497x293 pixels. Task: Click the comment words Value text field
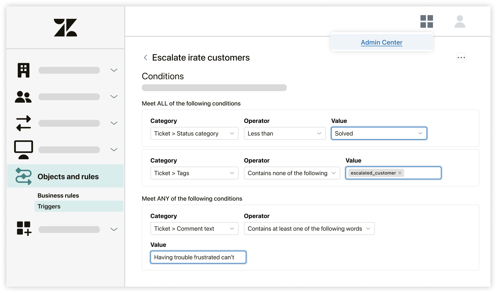coord(198,257)
